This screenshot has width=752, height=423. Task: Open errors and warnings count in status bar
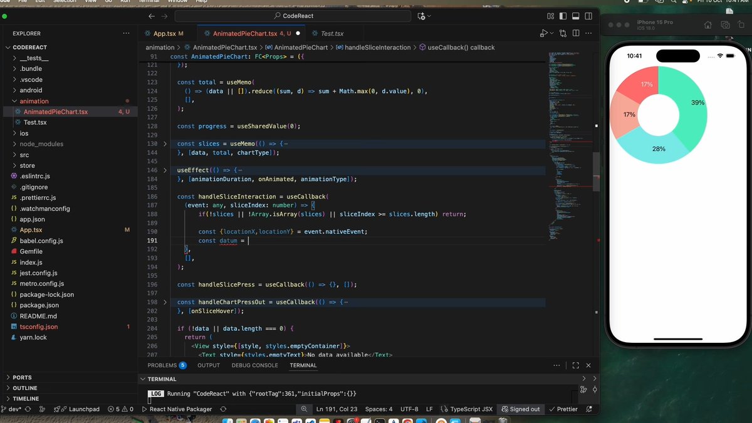120,409
